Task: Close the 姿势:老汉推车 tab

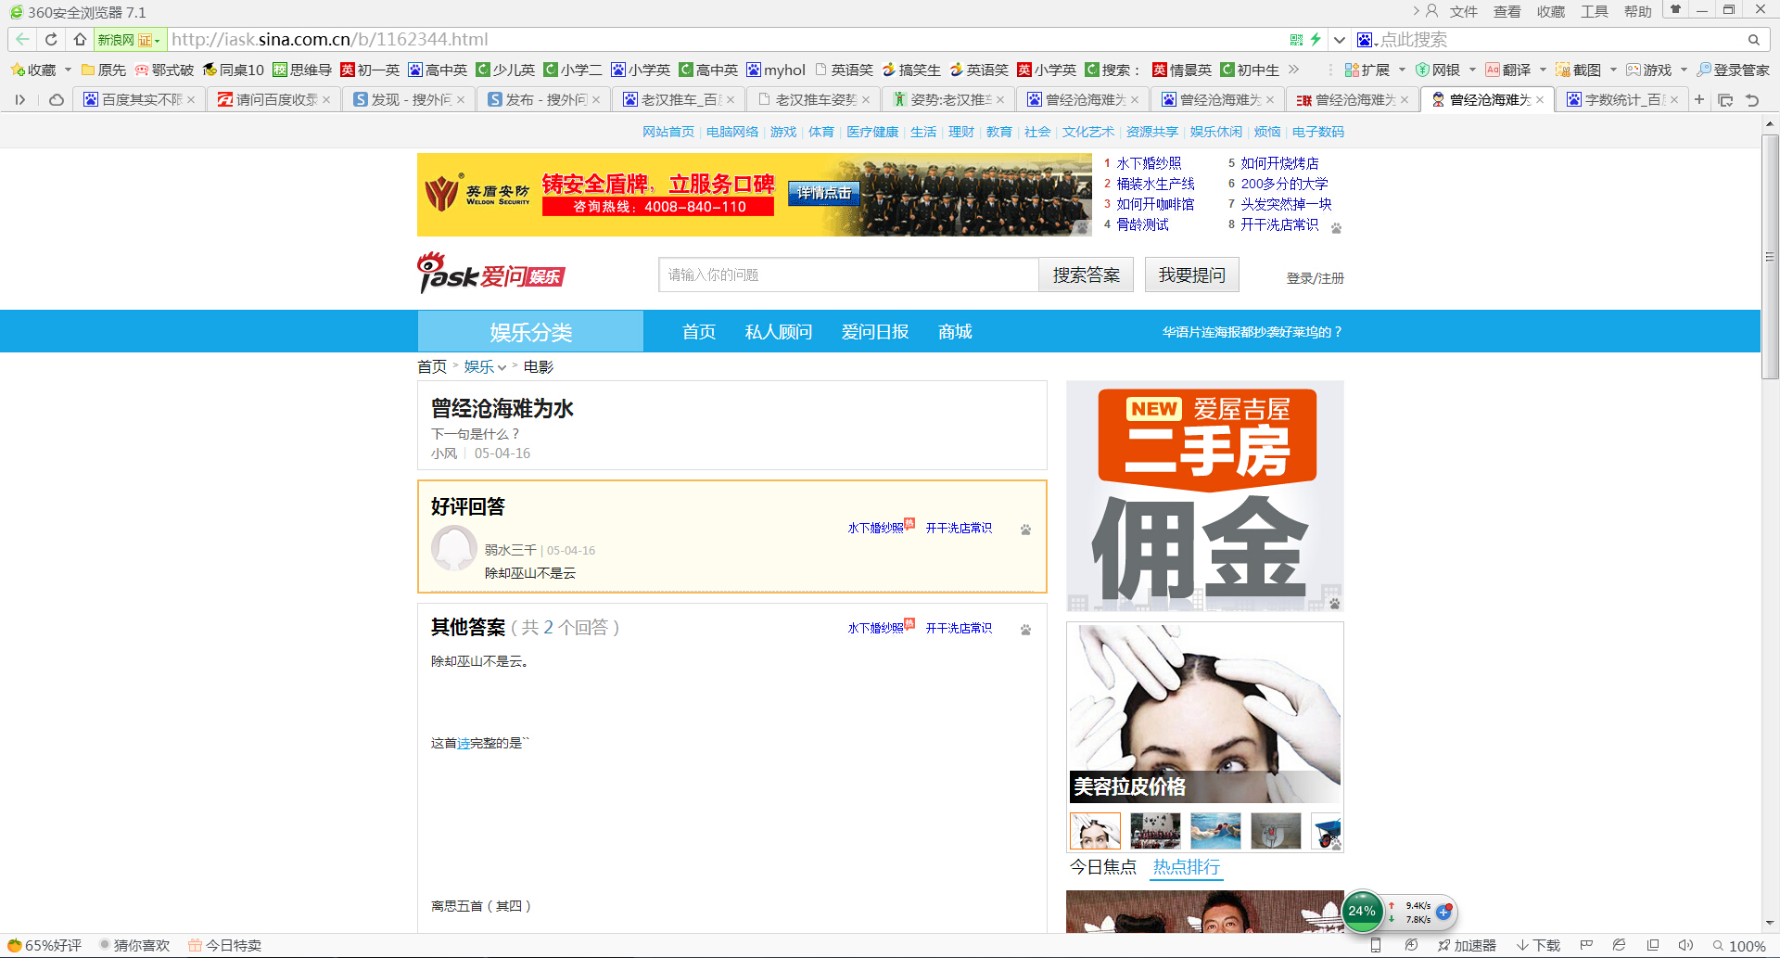Action: (x=1000, y=100)
